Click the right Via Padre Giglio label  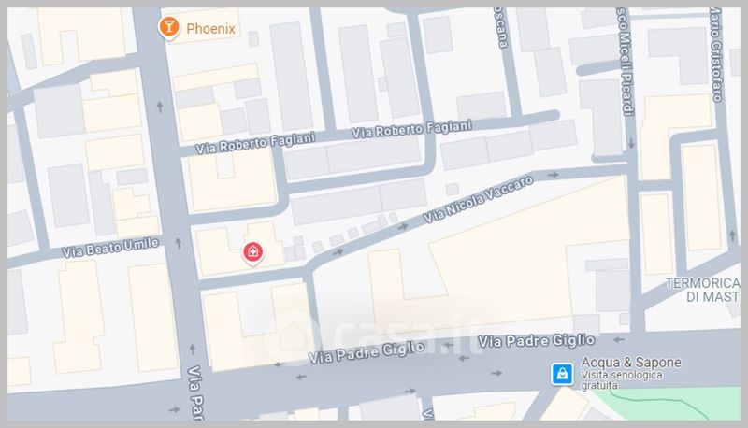coord(536,341)
